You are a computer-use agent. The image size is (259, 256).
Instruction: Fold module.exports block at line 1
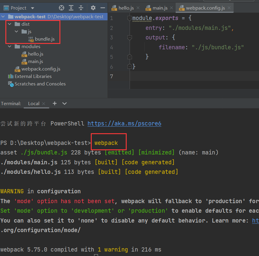[x=130, y=18]
